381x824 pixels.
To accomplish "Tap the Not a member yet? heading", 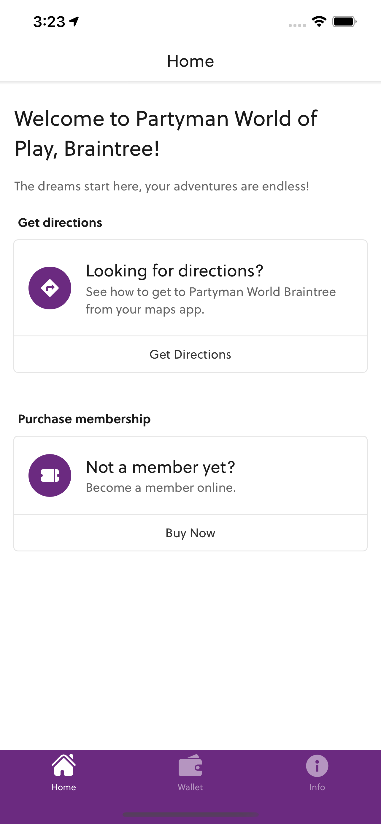I will tap(161, 467).
